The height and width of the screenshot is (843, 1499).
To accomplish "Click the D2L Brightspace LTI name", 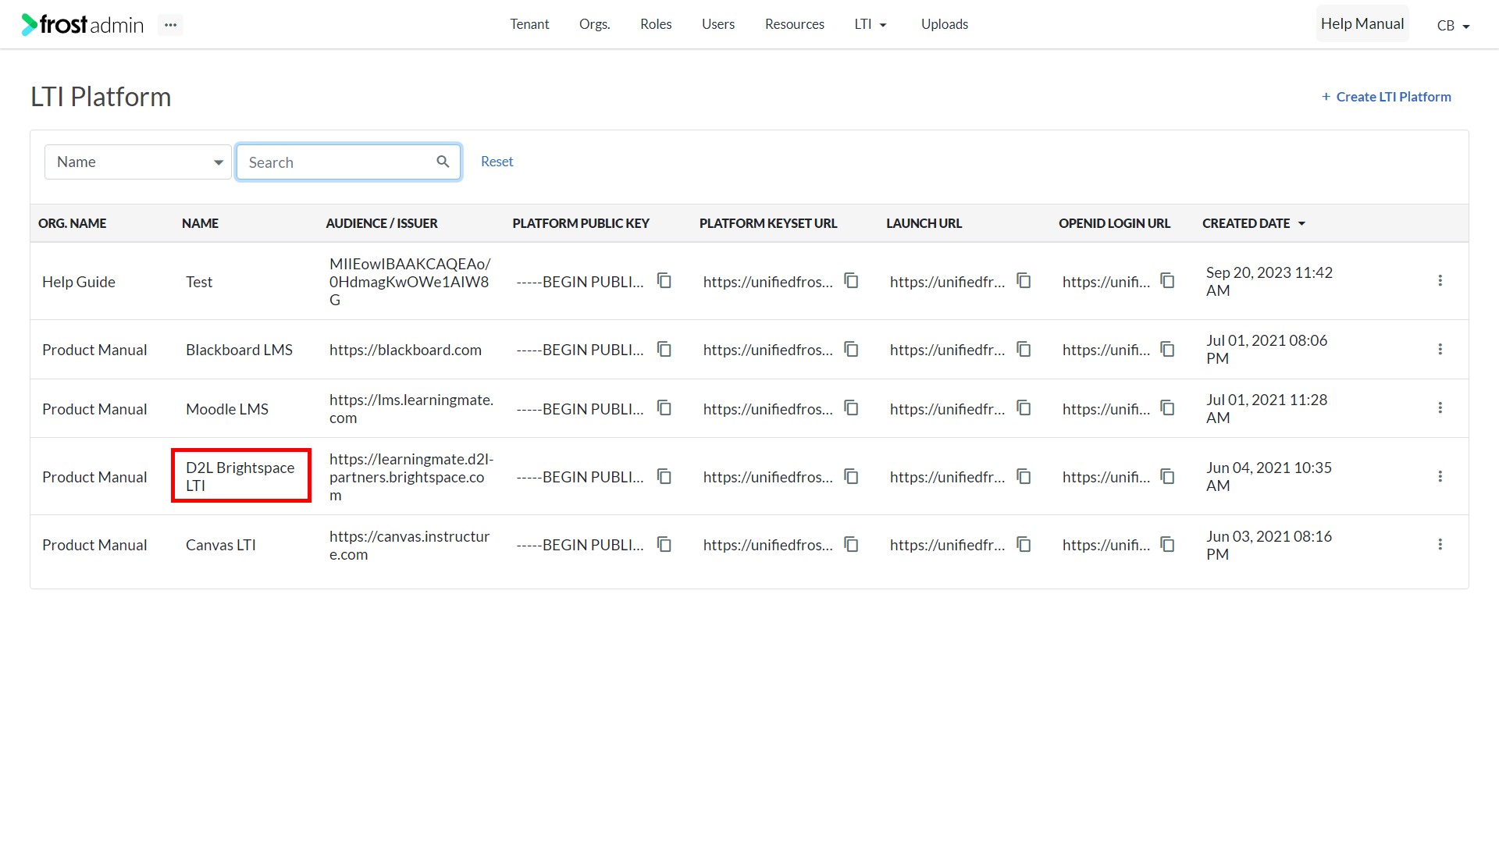I will [240, 476].
